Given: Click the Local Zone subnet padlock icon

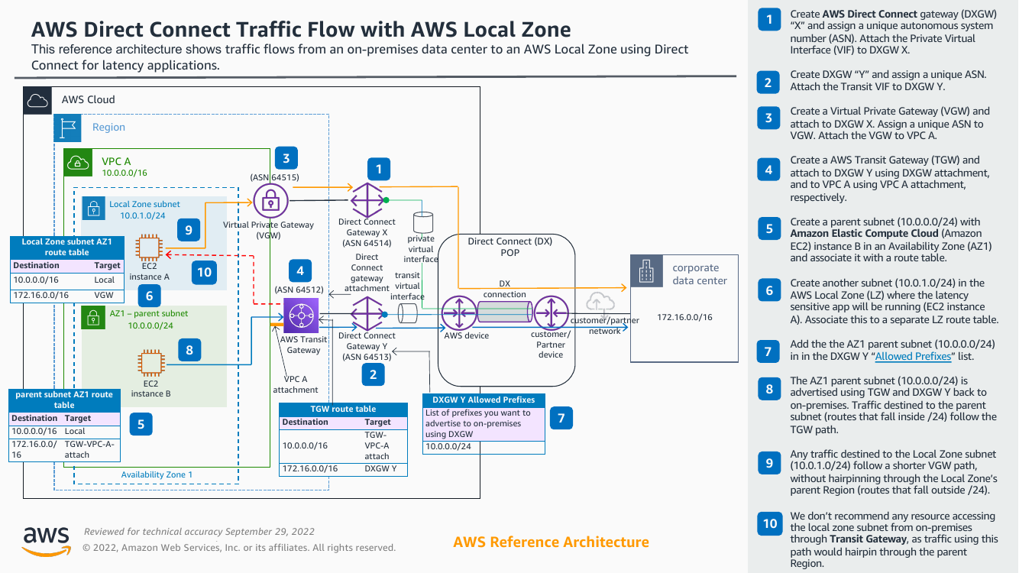Looking at the screenshot, I should pos(93,208).
